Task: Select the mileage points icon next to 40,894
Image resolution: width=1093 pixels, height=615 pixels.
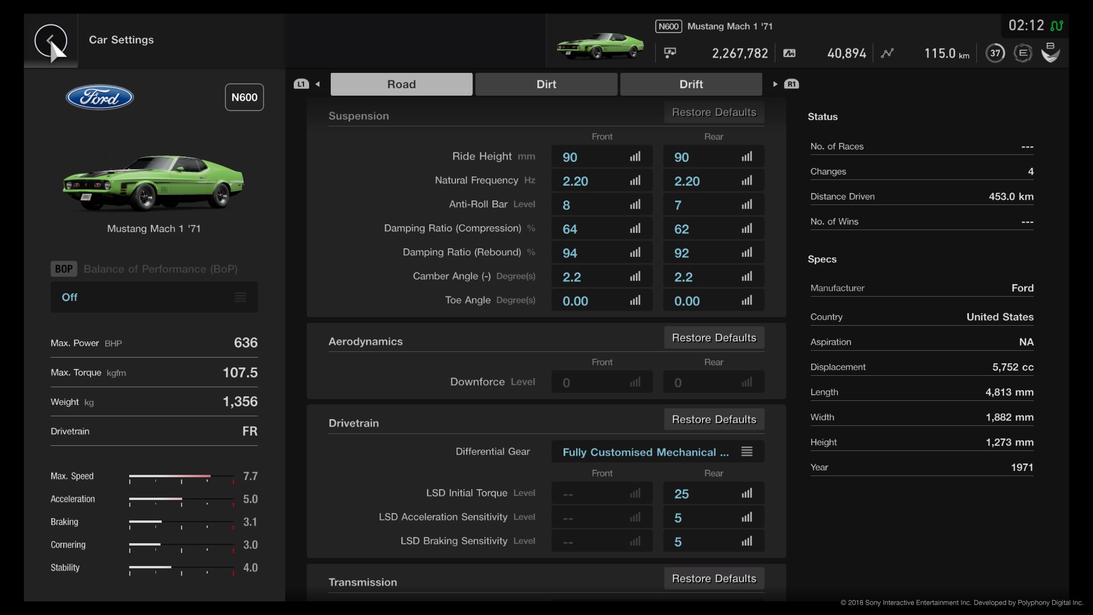Action: (x=789, y=53)
